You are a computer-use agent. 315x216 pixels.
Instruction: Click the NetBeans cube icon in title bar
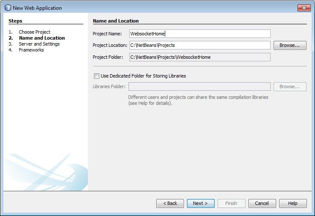click(x=8, y=8)
